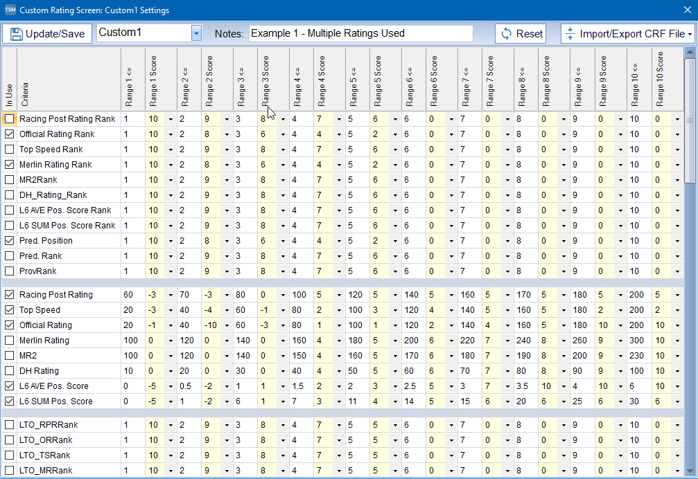Viewport: 698px width, 479px height.
Task: Expand Range 1 Score dropdown for Top Speed Rank
Action: point(171,150)
